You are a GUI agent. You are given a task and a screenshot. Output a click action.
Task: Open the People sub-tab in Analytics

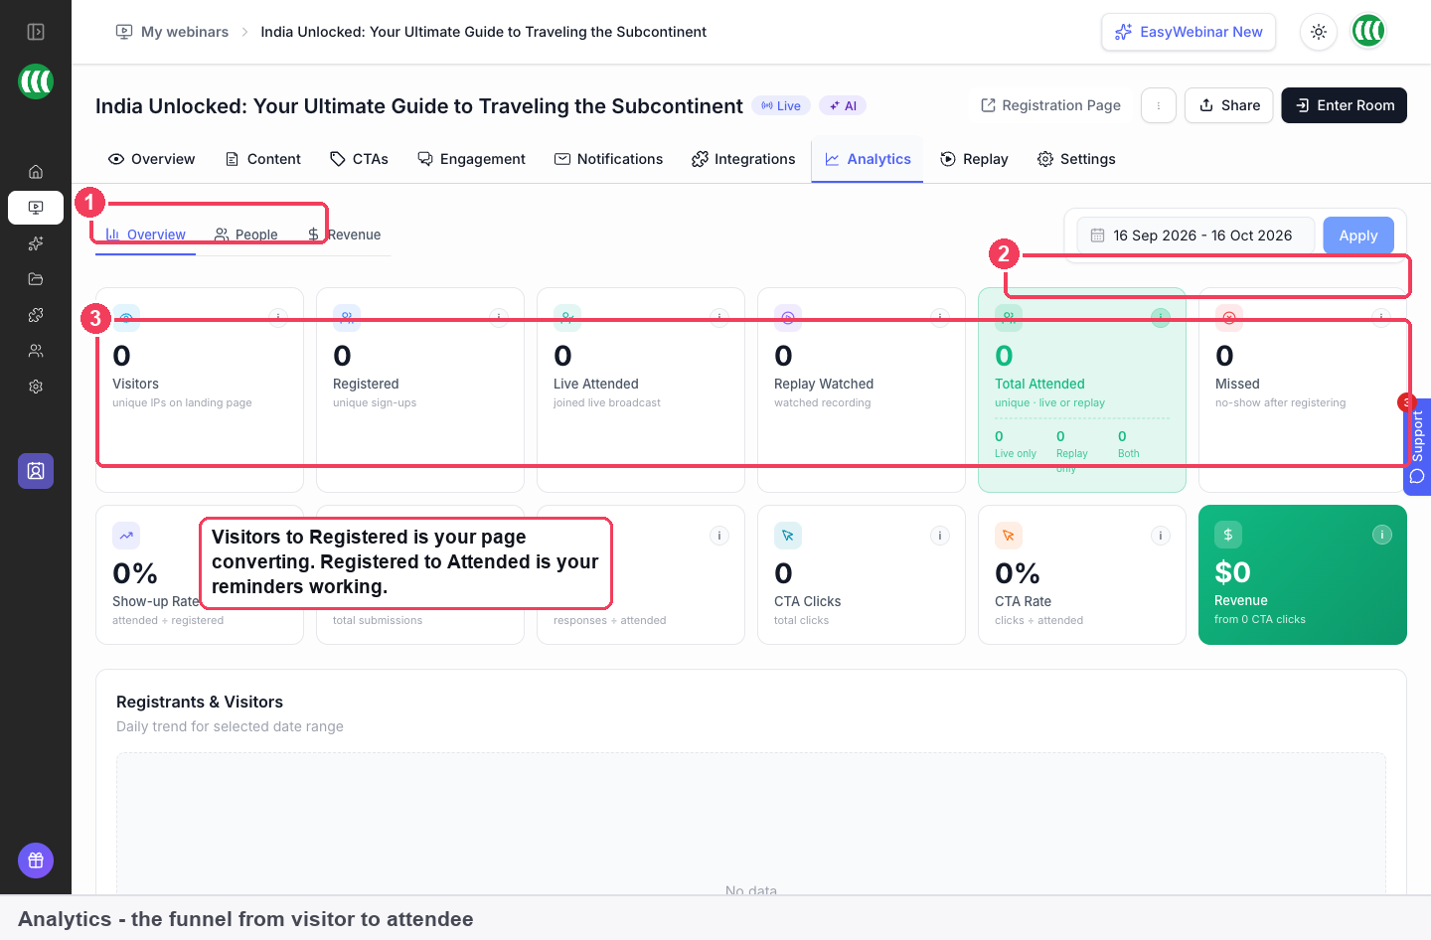coord(246,235)
